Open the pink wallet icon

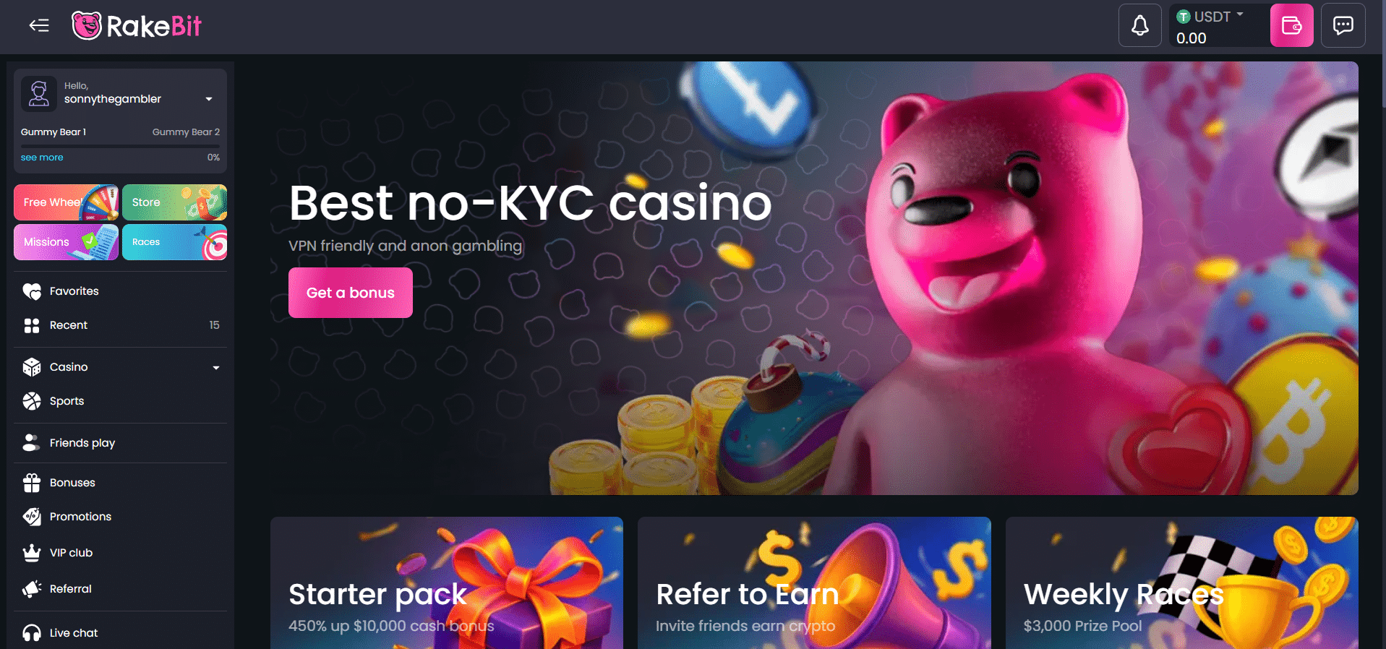[1291, 26]
